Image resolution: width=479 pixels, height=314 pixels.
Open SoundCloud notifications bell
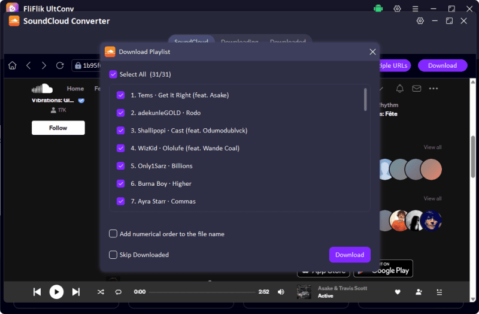(x=399, y=89)
